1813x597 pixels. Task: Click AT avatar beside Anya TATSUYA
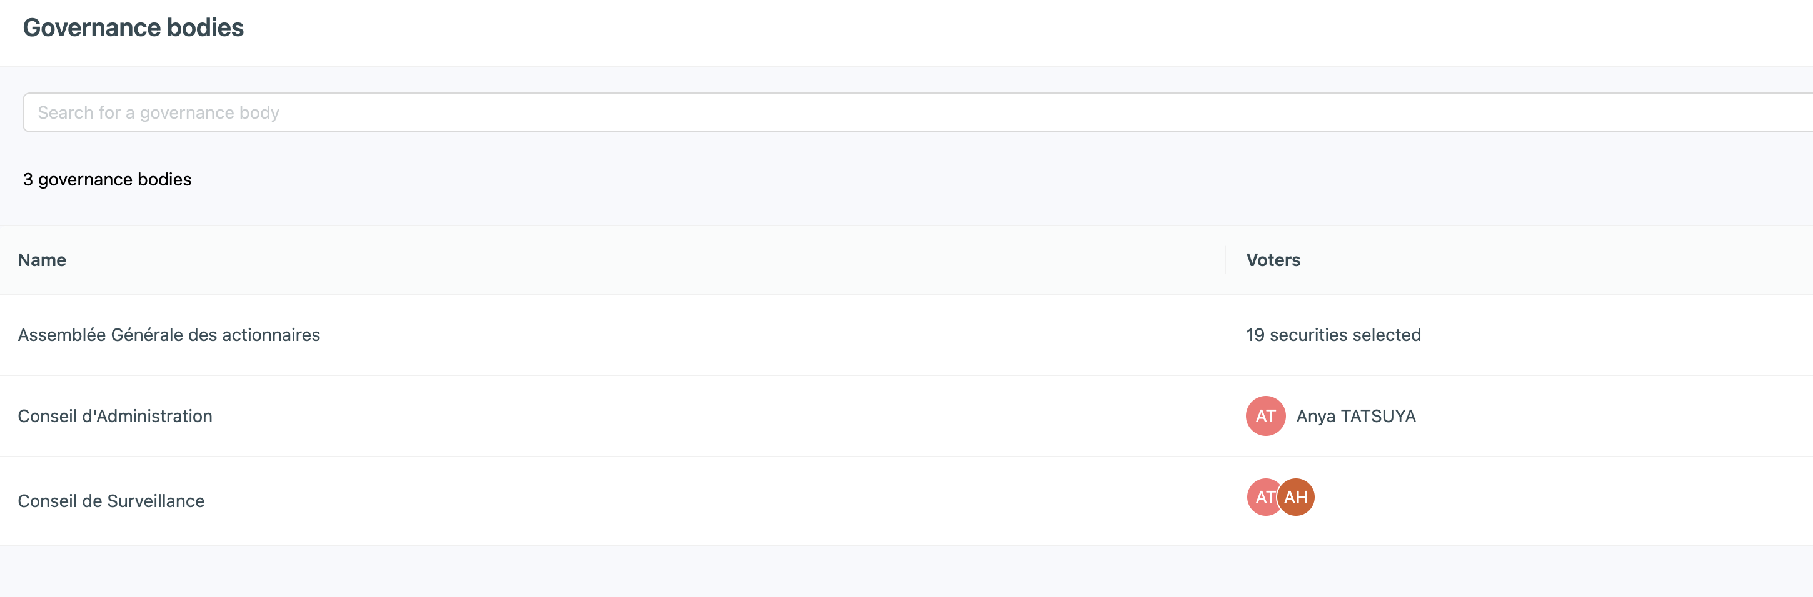[1265, 417]
